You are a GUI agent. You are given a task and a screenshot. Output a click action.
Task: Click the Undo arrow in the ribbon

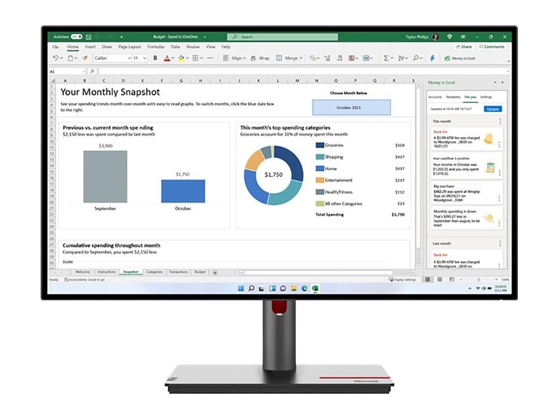55,58
